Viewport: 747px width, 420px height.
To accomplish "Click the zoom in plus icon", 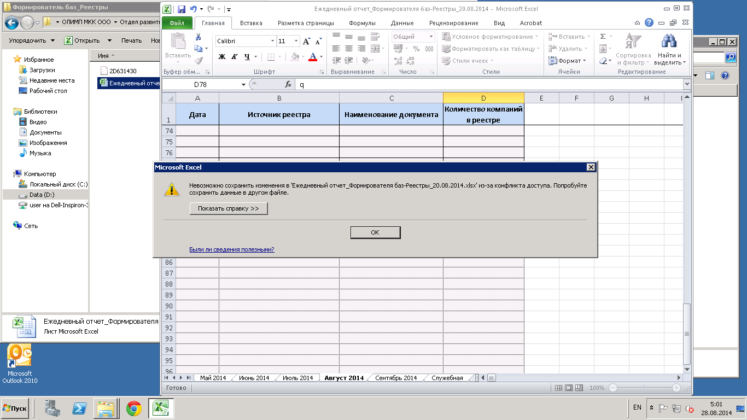I will coord(676,388).
